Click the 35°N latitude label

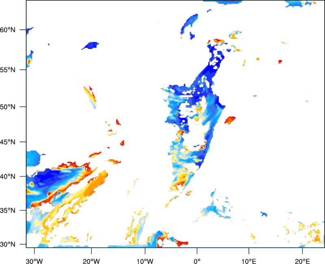(x=8, y=210)
